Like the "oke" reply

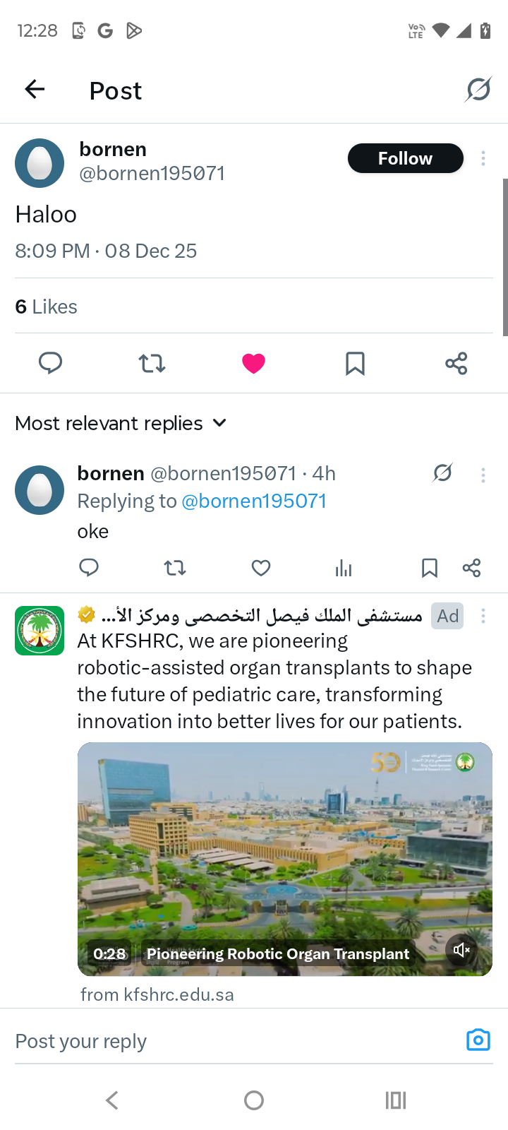[261, 568]
